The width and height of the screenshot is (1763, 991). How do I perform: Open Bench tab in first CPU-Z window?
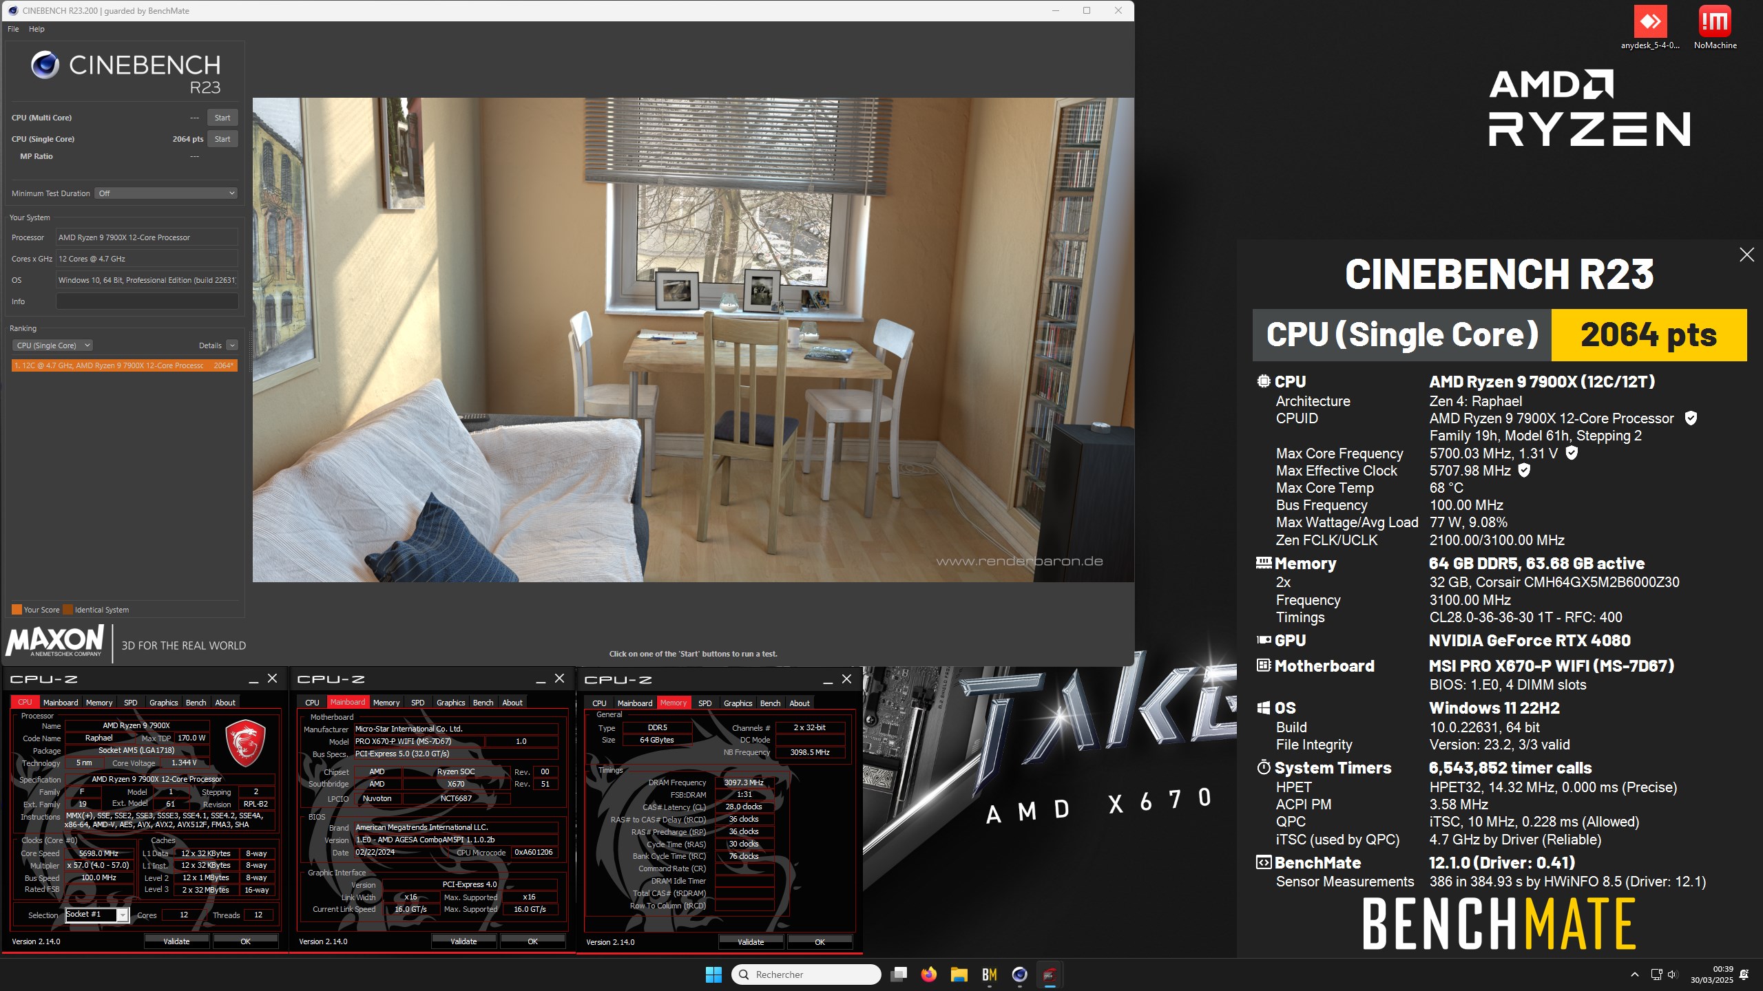click(196, 703)
